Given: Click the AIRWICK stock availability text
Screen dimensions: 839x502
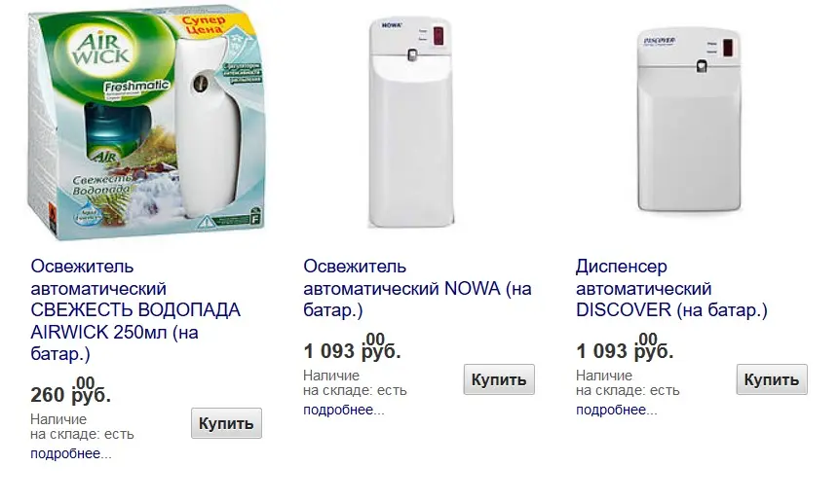Looking at the screenshot, I should [82, 427].
